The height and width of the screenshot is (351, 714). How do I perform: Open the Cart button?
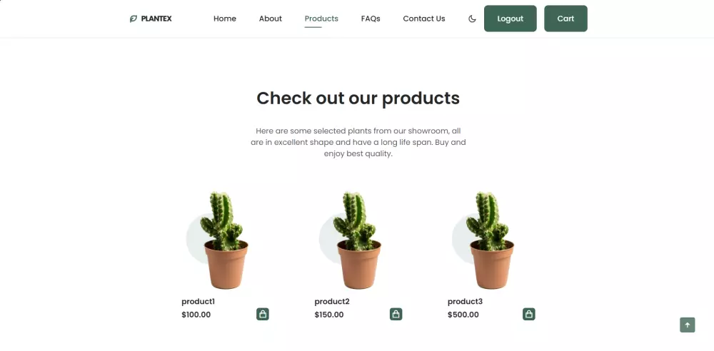tap(565, 19)
